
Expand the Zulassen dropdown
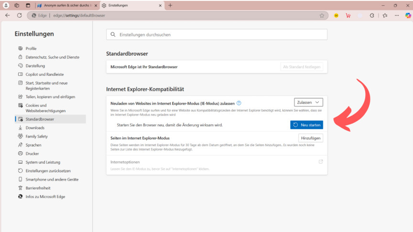point(309,102)
